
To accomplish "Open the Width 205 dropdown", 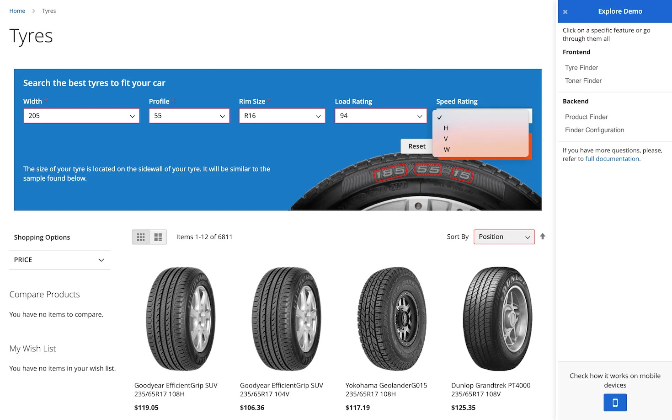I will click(81, 116).
